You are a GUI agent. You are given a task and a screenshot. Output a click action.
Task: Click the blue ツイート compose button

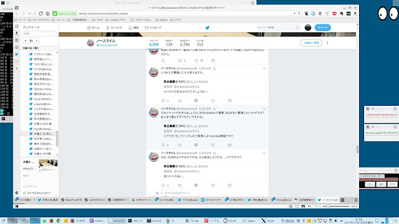(x=323, y=27)
